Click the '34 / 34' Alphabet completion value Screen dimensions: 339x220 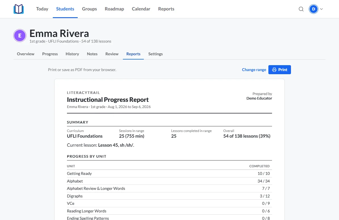(x=264, y=181)
